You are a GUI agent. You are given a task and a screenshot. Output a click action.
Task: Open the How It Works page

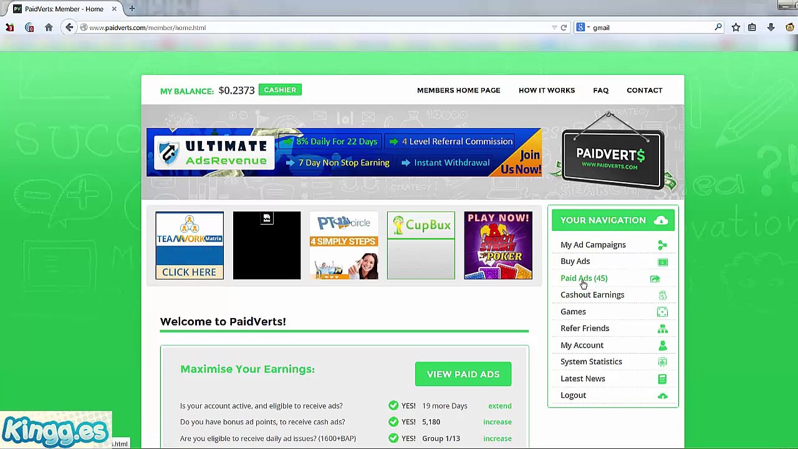pos(547,90)
